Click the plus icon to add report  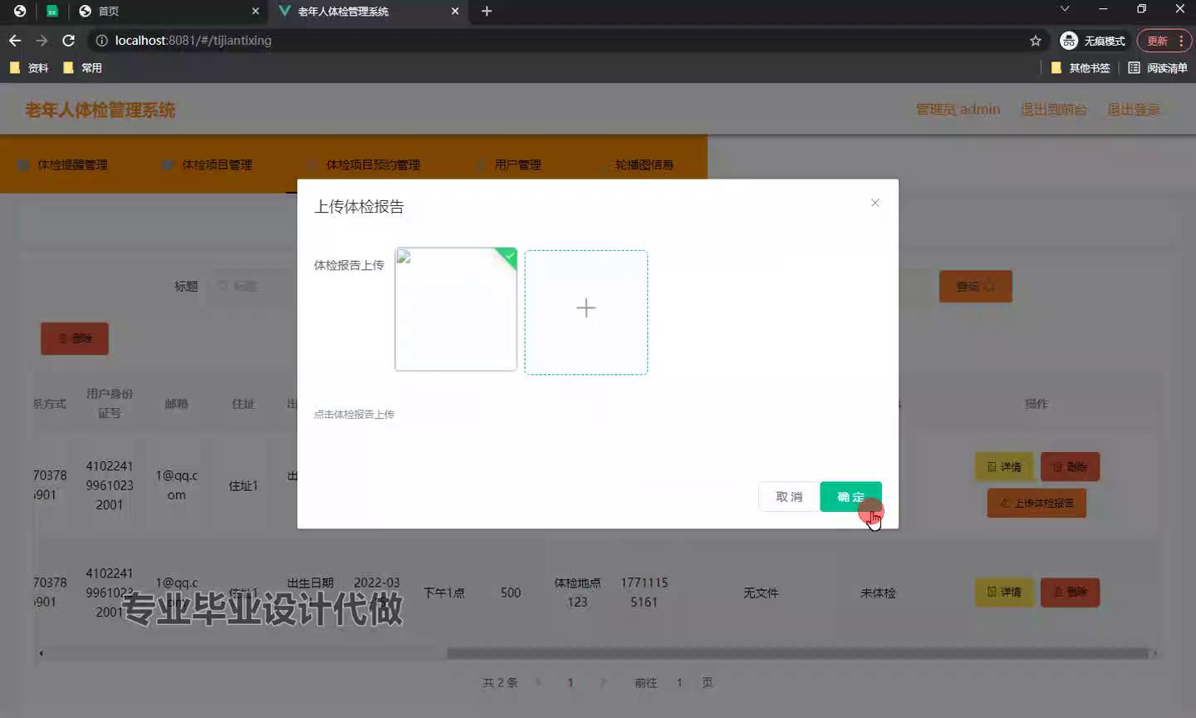586,309
